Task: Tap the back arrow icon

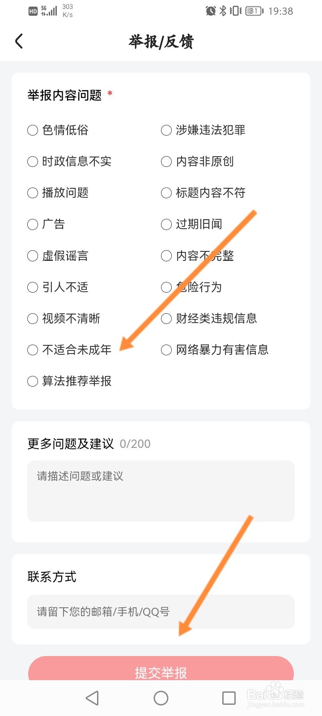Action: click(19, 41)
